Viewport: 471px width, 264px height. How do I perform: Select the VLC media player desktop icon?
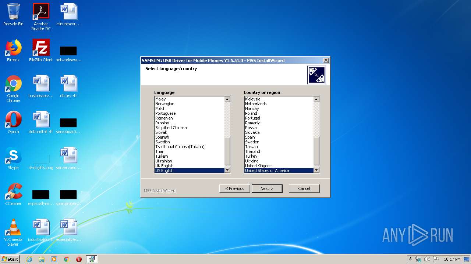(13, 232)
